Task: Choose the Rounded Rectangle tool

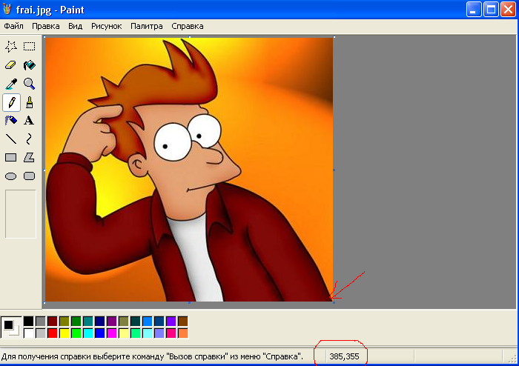Action: pos(30,176)
